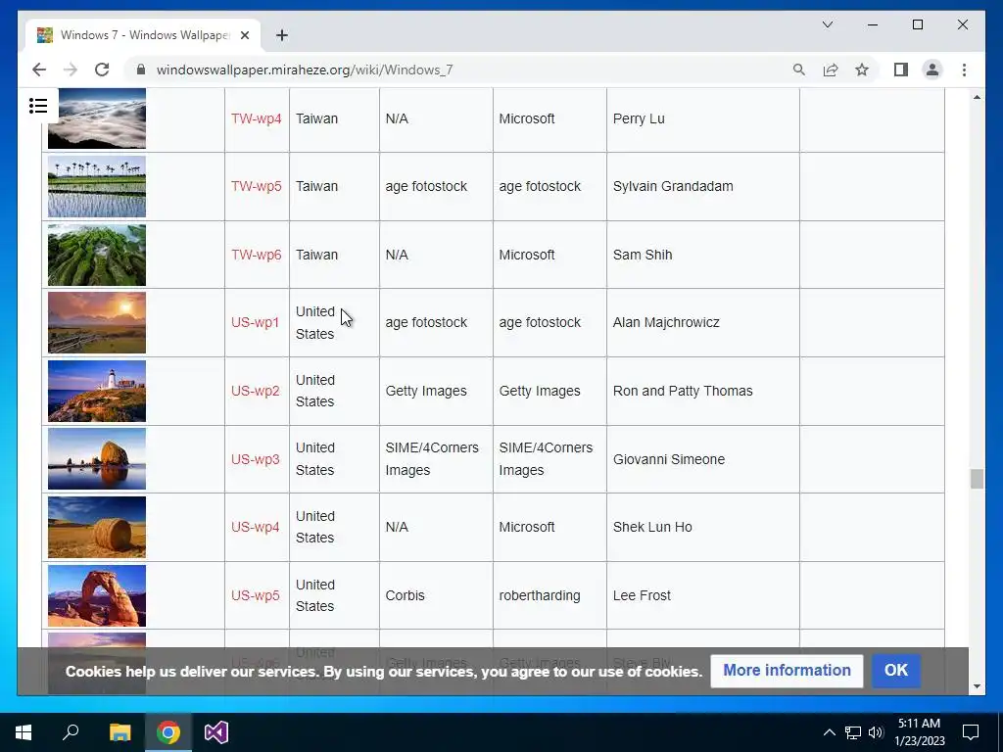Viewport: 1003px width, 752px height.
Task: Share this page from the address bar
Action: click(x=831, y=70)
